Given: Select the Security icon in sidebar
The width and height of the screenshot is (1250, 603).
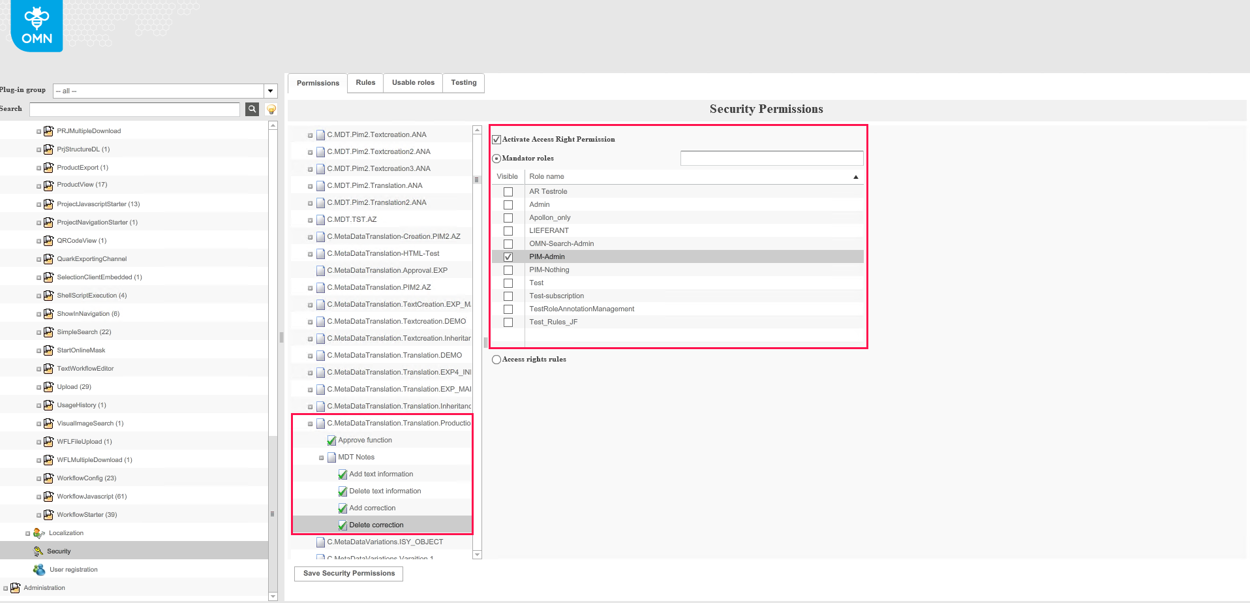Looking at the screenshot, I should pos(38,551).
